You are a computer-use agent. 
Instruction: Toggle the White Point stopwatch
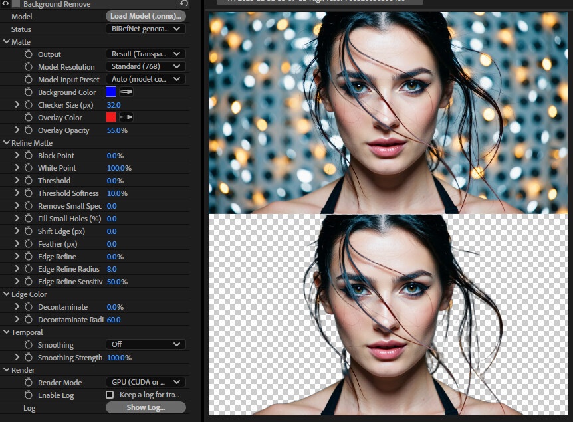29,168
